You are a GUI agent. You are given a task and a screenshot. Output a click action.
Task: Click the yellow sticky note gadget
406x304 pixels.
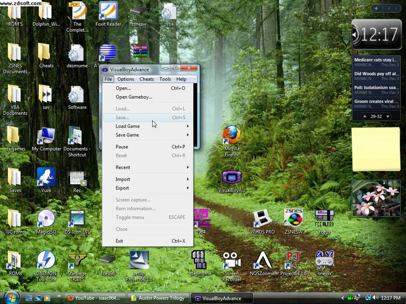click(x=376, y=149)
